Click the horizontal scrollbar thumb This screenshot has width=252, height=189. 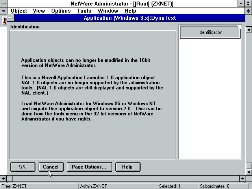click(9, 178)
